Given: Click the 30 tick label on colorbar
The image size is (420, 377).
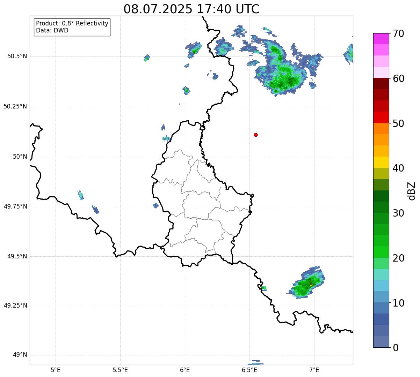Looking at the screenshot, I should (398, 213).
